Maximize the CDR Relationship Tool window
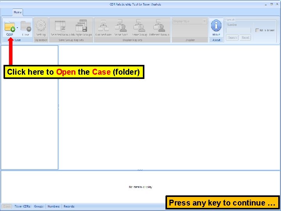The height and width of the screenshot is (211, 281). click(272, 4)
